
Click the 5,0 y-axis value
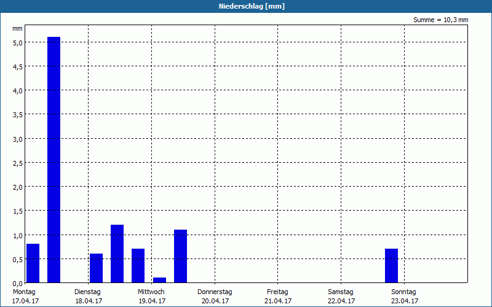(x=18, y=43)
